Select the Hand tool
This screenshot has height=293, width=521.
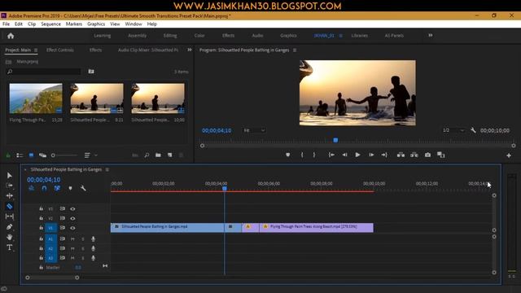[x=9, y=237]
